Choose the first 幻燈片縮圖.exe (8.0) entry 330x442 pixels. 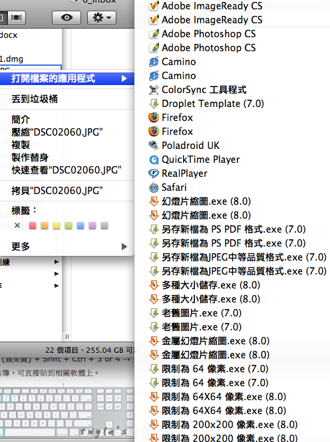(x=206, y=201)
